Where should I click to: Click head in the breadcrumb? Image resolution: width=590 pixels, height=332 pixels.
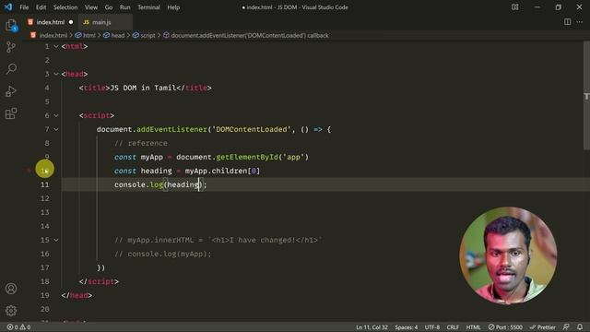point(118,35)
